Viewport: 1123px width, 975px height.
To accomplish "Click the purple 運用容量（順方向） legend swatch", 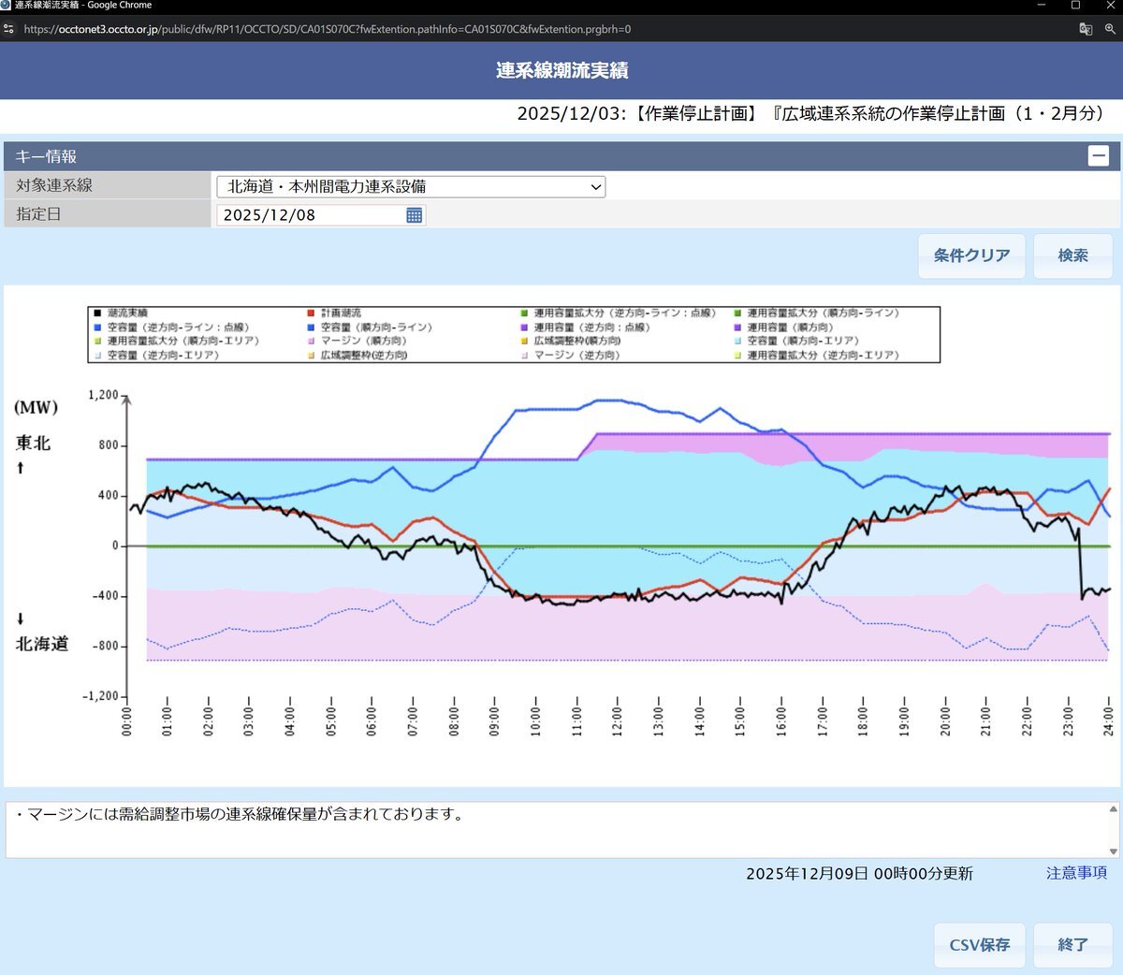I will tap(737, 327).
